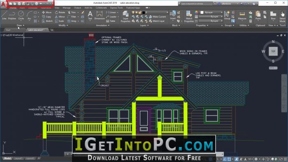Click the Make Current layer button
Screen dimensions: 288x162
[158, 17]
